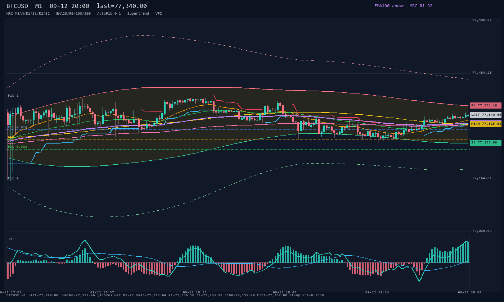Click the 09-12 17:37 time axis label
This screenshot has width=504, height=302.
point(102,292)
